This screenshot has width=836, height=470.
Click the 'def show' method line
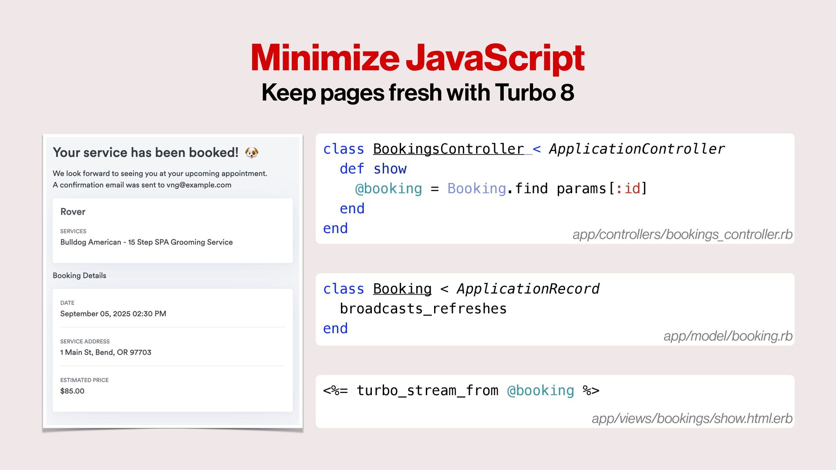click(x=373, y=169)
